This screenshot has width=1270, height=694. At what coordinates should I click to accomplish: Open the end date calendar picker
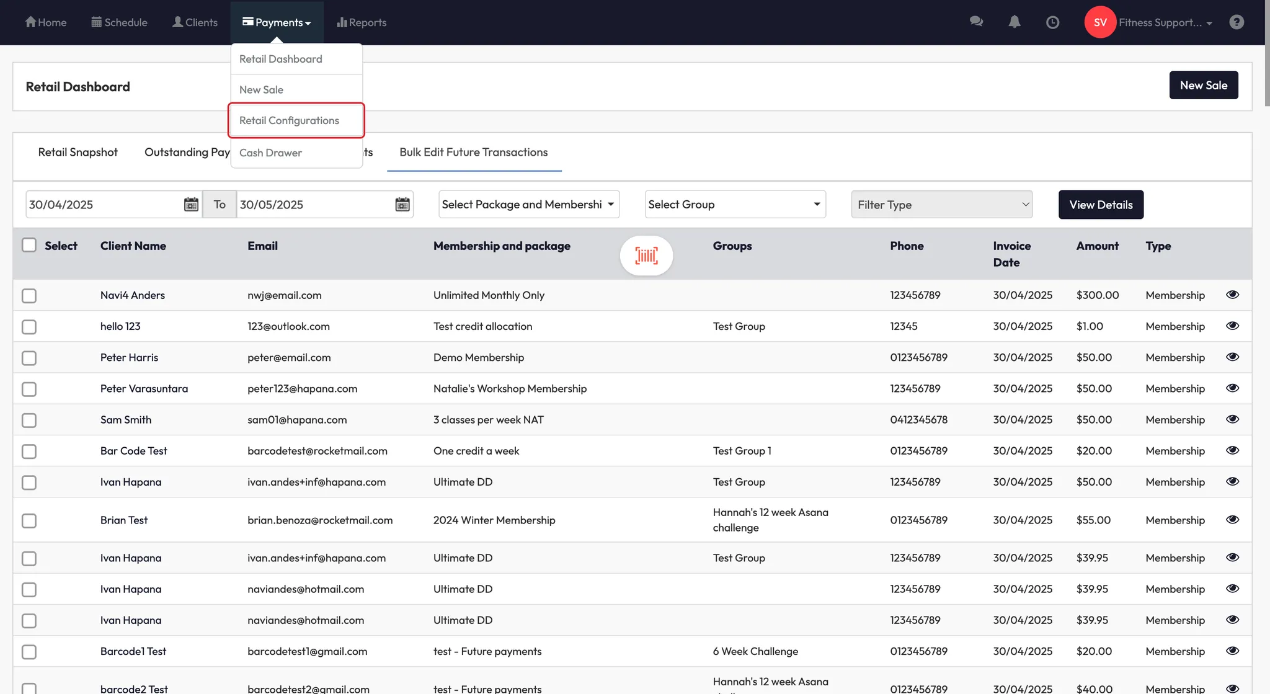[402, 204]
